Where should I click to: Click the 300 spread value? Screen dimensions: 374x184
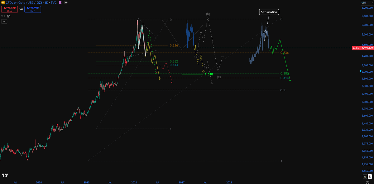[21, 9]
